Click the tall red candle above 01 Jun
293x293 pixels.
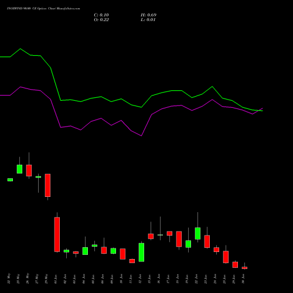click(57, 234)
